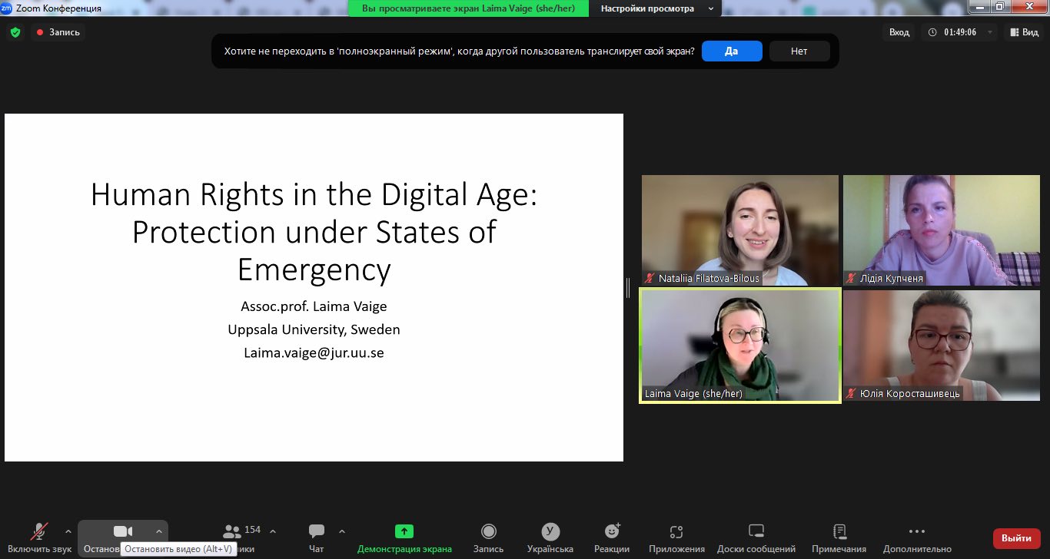Select Nataliia Filatova-Bilous video thumbnail
This screenshot has height=559, width=1050.
click(x=739, y=230)
